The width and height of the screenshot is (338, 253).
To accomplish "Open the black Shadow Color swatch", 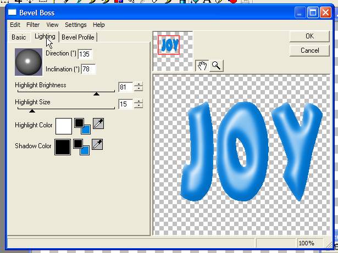I will pyautogui.click(x=63, y=147).
